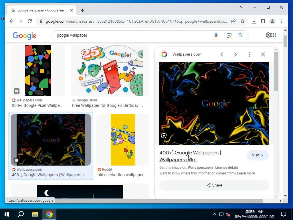The width and height of the screenshot is (293, 220).
Task: Show next image in preview panel
Action: 235,54
